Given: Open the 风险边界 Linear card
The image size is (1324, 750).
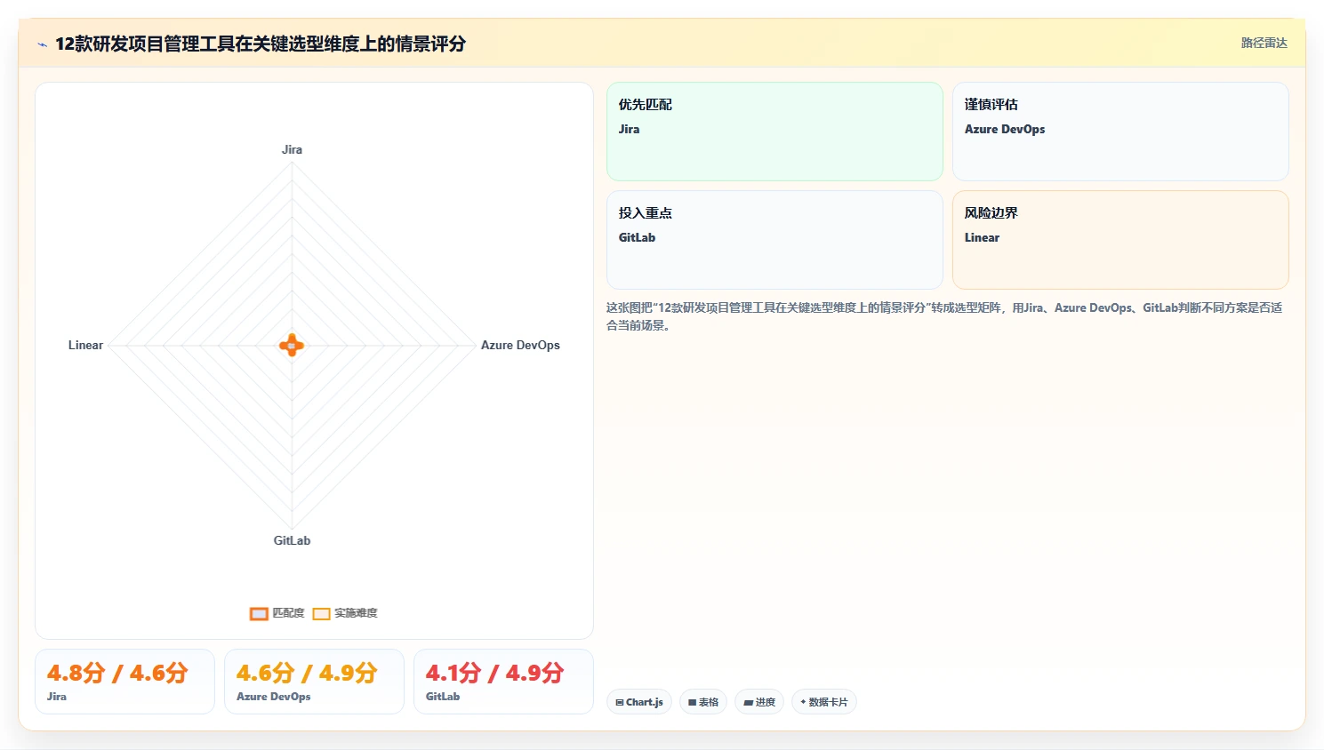Looking at the screenshot, I should pos(1120,240).
